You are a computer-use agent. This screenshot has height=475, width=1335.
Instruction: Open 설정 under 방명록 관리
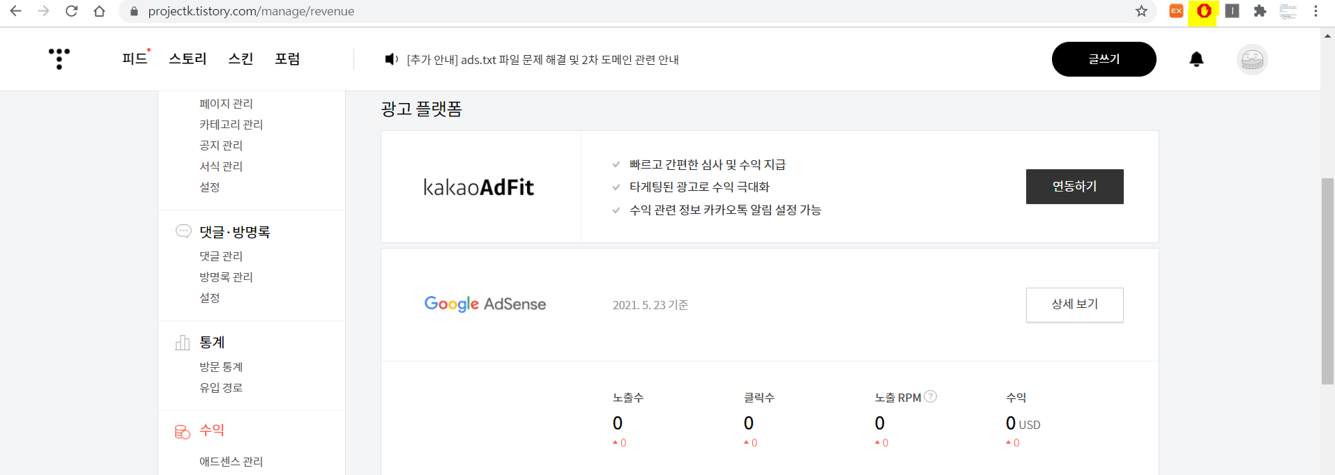pyautogui.click(x=209, y=298)
